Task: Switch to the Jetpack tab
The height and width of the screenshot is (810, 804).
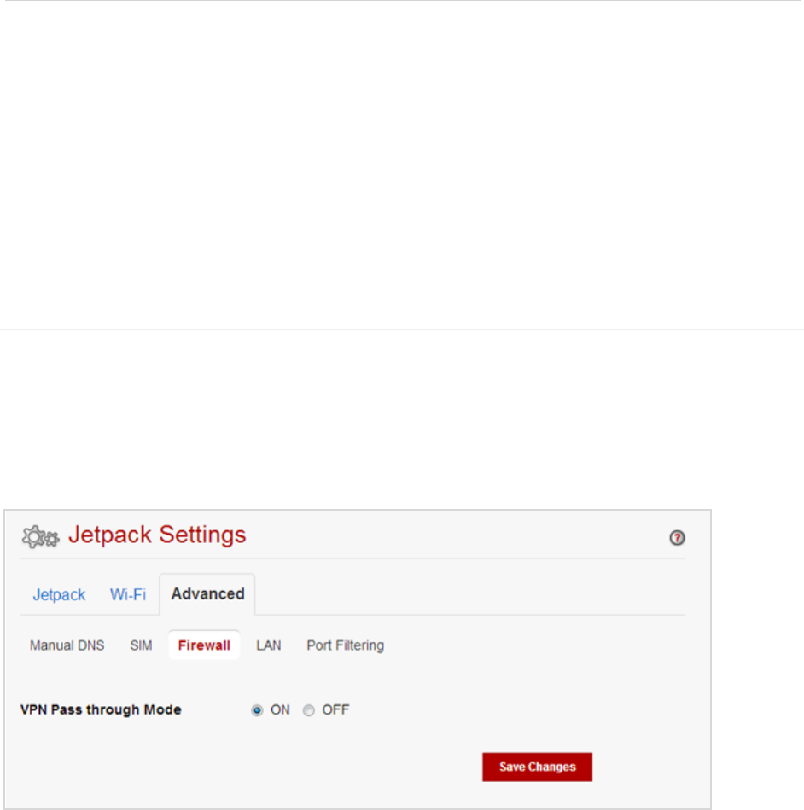Action: coord(59,594)
